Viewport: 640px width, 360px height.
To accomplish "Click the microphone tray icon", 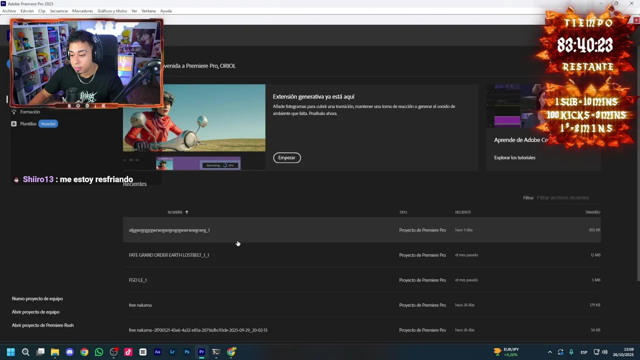I will [571, 352].
